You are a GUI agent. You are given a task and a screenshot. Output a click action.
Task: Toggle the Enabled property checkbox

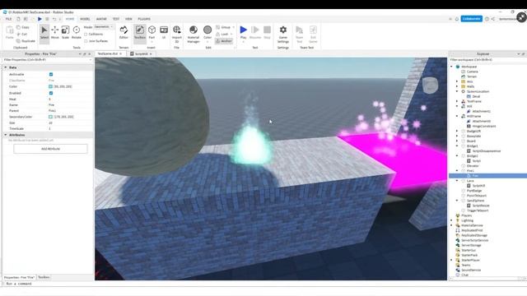pos(51,93)
